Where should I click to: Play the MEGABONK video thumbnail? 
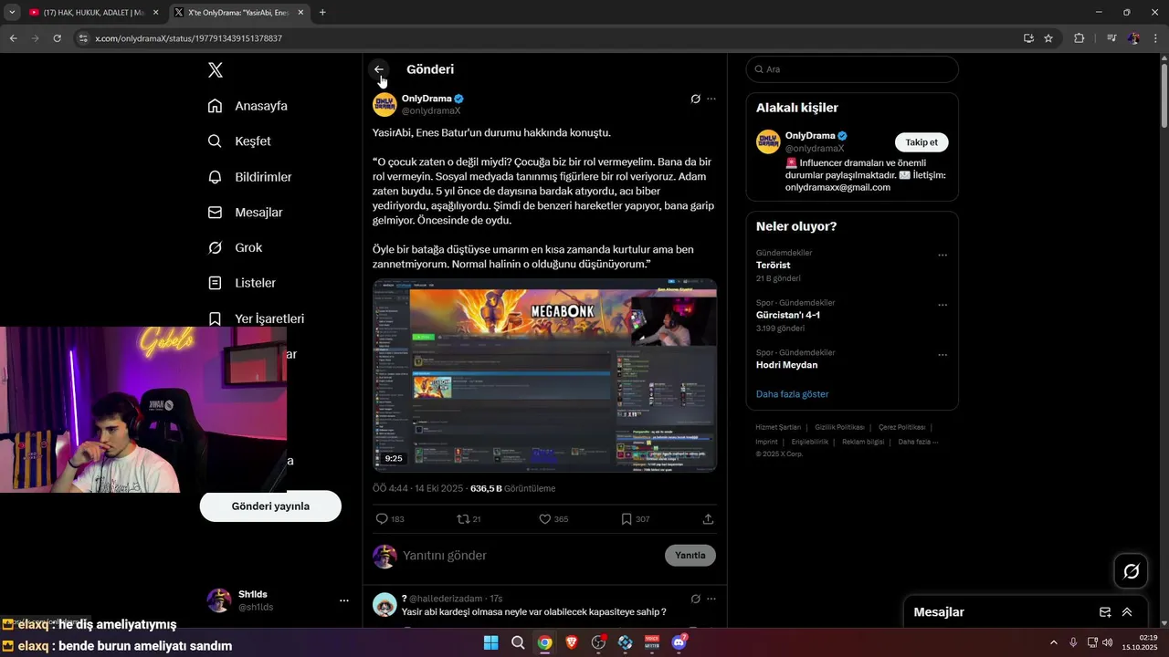(544, 375)
